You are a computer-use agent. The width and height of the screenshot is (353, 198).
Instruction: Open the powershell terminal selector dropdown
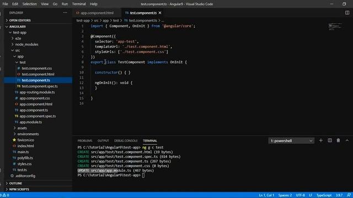[x=291, y=141]
